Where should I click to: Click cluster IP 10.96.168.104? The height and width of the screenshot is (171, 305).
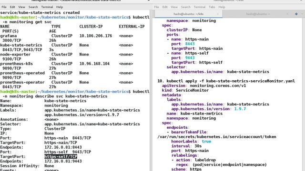point(94,64)
